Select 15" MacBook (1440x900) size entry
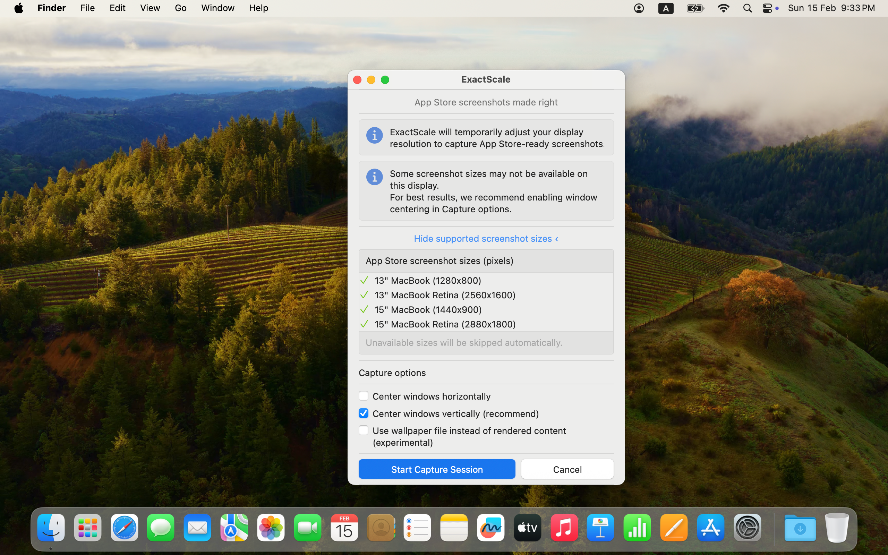 click(x=427, y=310)
